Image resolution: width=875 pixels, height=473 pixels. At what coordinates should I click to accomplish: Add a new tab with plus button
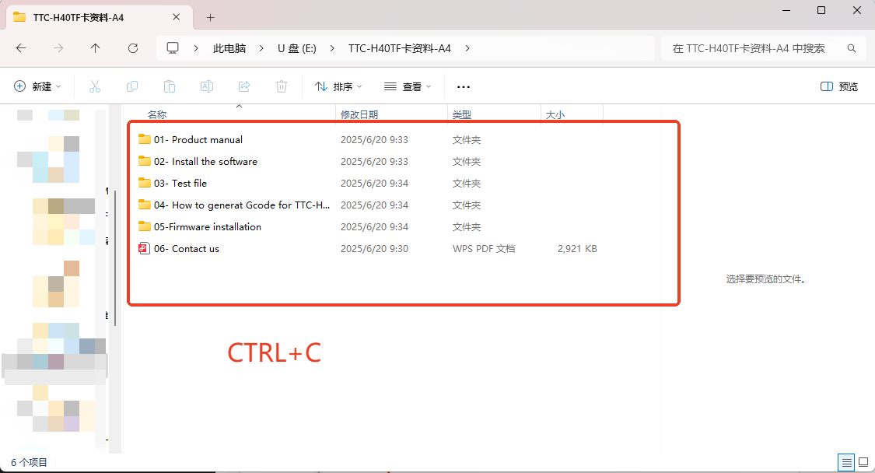(210, 17)
